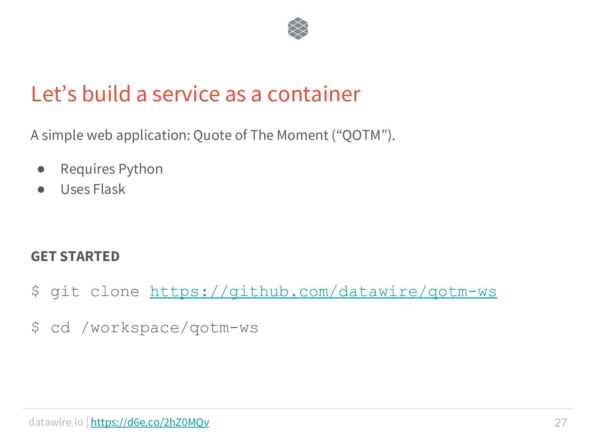The height and width of the screenshot is (447, 596).
Task: Click the footer divider line
Action: (298, 408)
